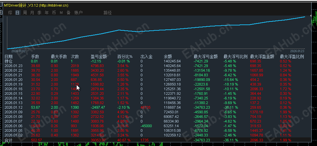Click the 40.67 % total percentage

(x=124, y=140)
